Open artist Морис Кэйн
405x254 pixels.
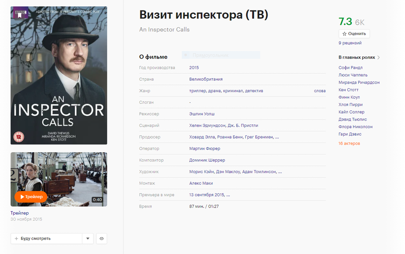201,172
